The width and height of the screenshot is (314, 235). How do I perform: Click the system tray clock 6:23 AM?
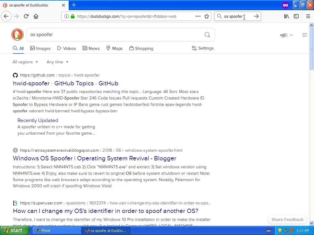[303, 231]
